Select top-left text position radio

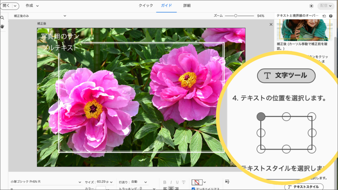click(x=261, y=117)
